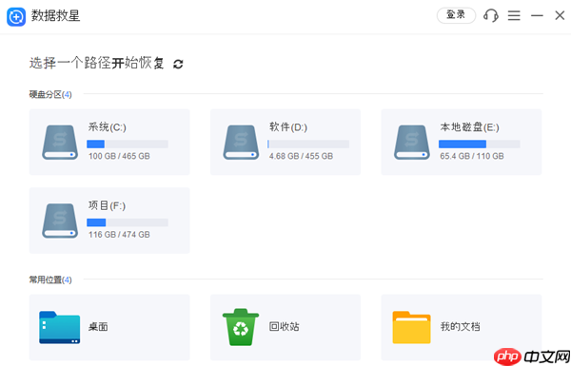This screenshot has width=571, height=366.
Task: Click the 100 GB / 465 GB text
Action: (119, 156)
